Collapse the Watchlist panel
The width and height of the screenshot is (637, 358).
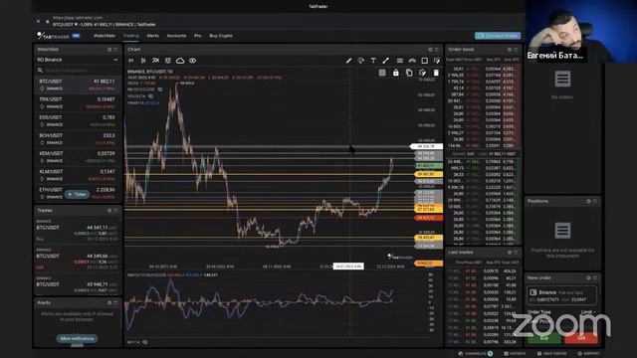[x=115, y=50]
